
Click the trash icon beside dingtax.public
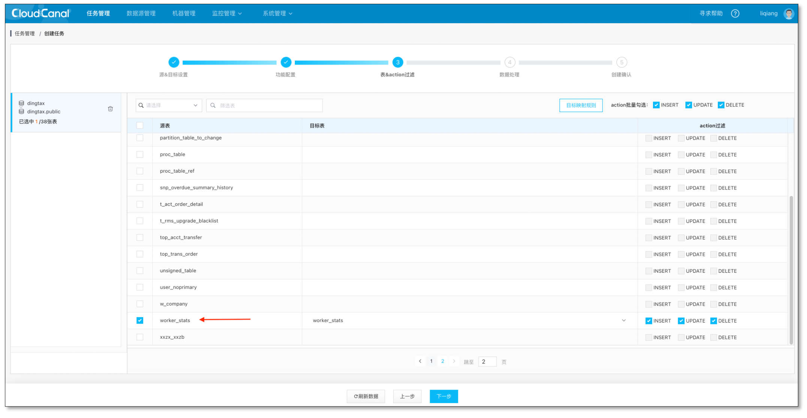(110, 109)
